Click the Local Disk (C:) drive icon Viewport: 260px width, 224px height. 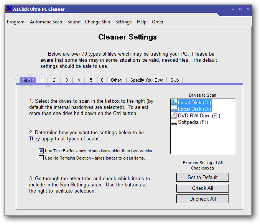174,103
